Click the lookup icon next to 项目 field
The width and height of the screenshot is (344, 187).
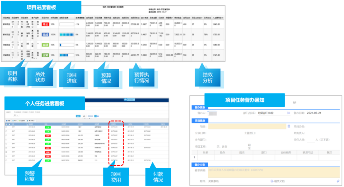289,126
